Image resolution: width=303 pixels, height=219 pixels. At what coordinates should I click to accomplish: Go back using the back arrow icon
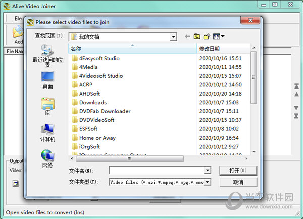[187, 36]
